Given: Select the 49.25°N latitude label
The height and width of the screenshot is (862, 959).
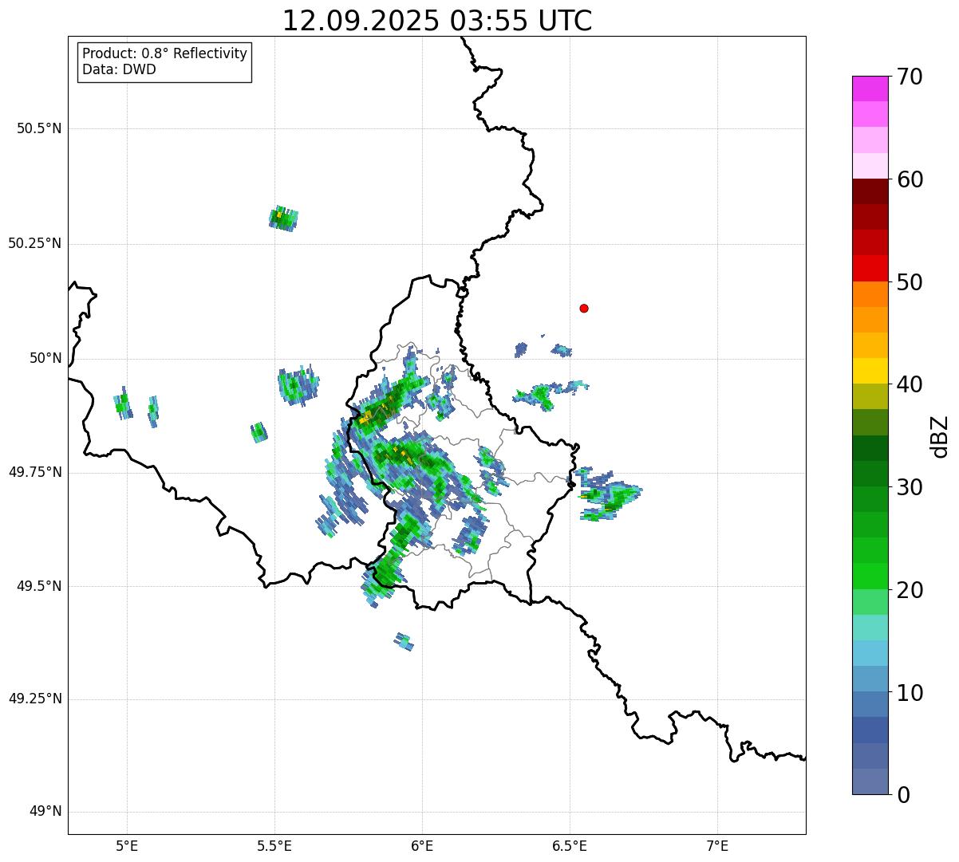Looking at the screenshot, I should (x=35, y=699).
